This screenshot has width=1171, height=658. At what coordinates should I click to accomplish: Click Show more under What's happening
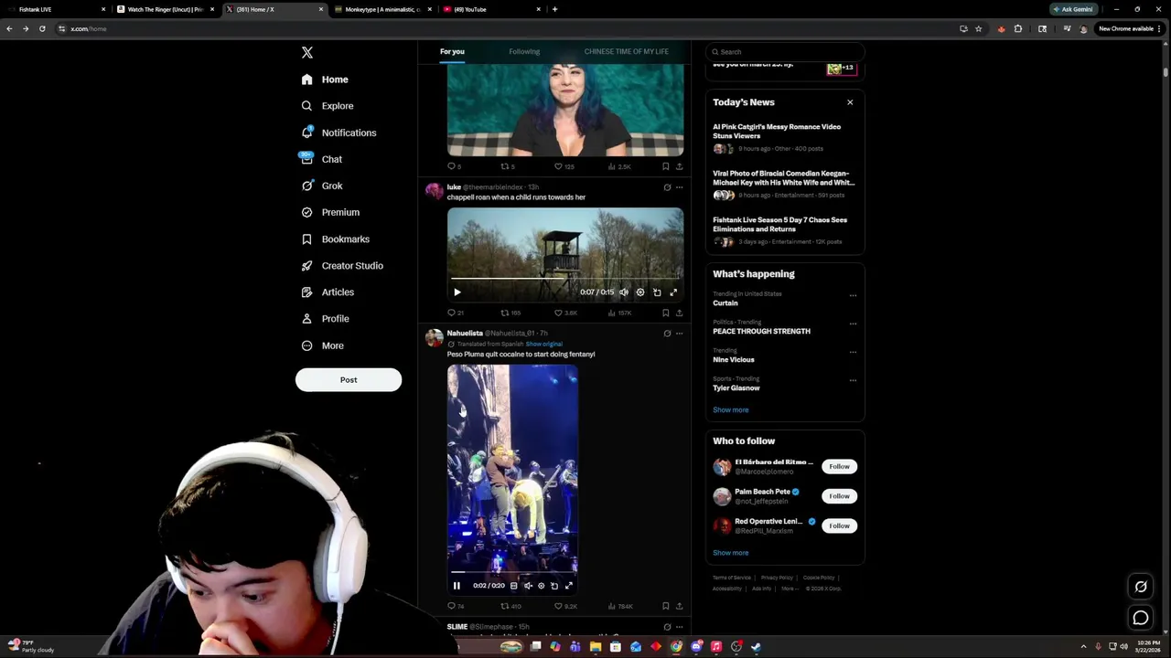(x=730, y=409)
